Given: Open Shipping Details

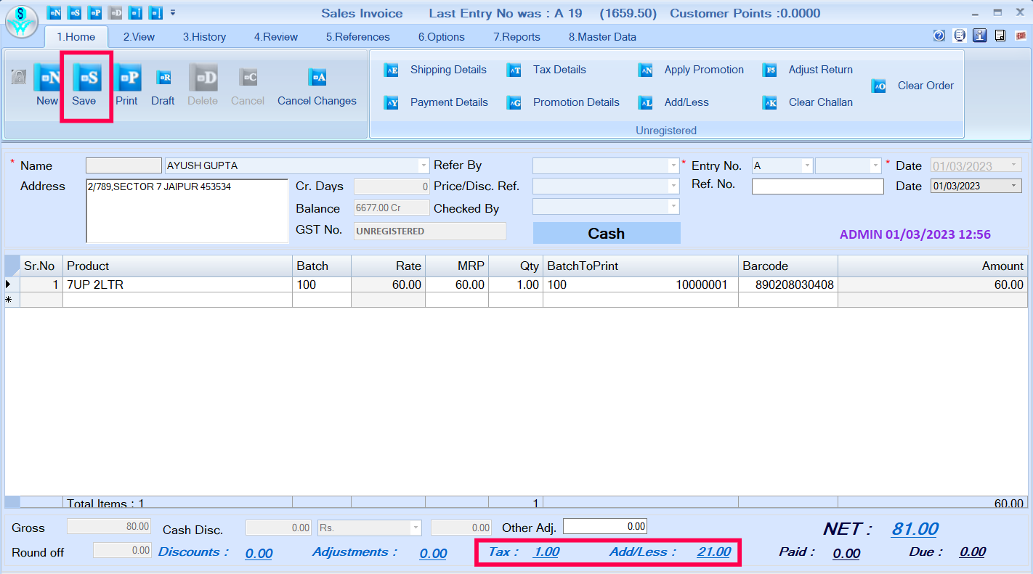Looking at the screenshot, I should click(435, 70).
